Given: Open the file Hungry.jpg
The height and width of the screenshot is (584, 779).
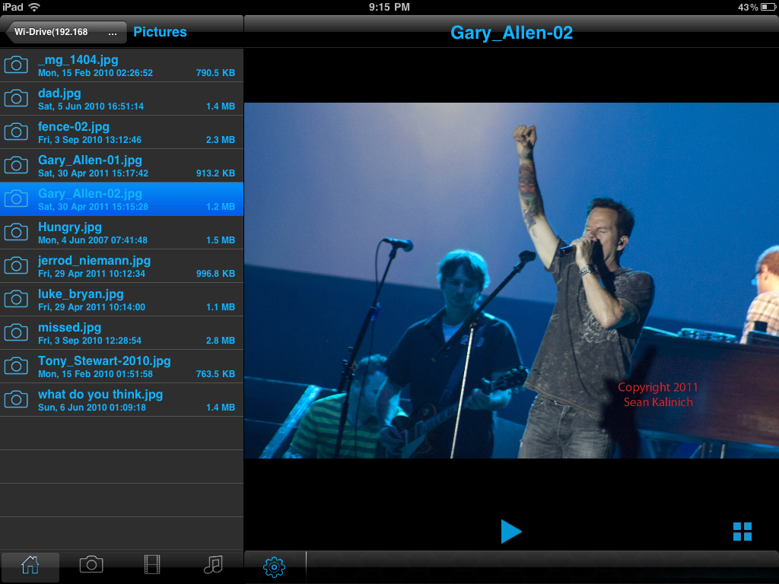Looking at the screenshot, I should pos(122,233).
